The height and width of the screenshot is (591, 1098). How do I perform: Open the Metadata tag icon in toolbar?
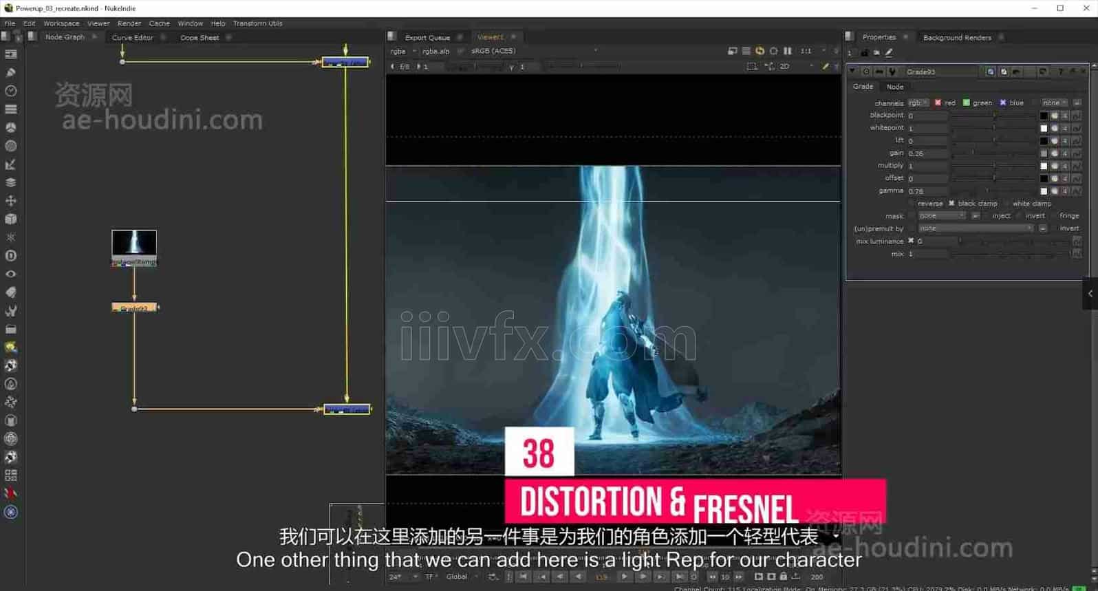click(x=11, y=292)
